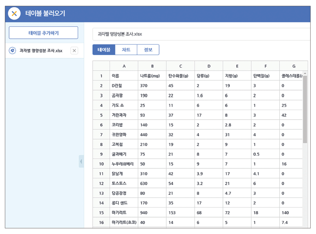Click the 단백질(g) header cell
The height and width of the screenshot is (234, 316).
265,76
